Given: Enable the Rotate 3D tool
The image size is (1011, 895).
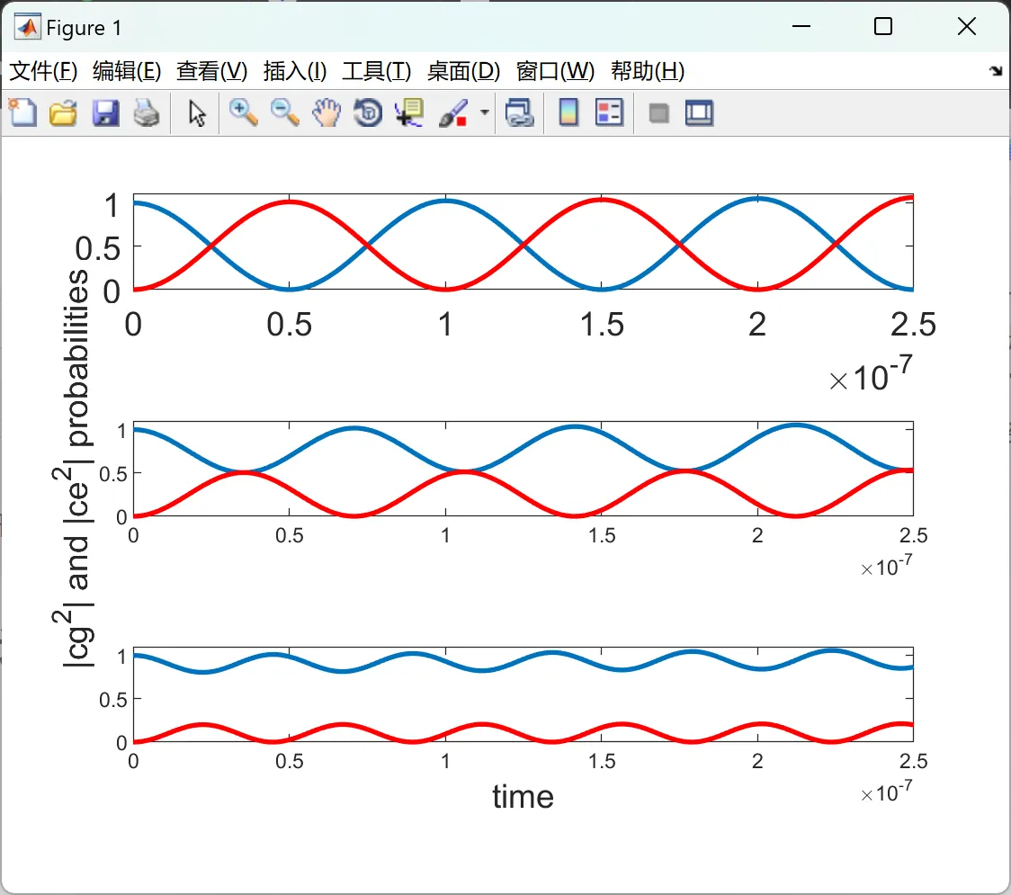Looking at the screenshot, I should click(x=368, y=113).
